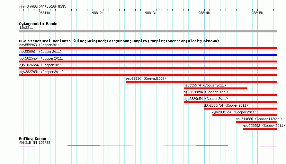Click the dgv2827n54 (Cooper2011) label text
The image size is (286, 164).
point(41,72)
